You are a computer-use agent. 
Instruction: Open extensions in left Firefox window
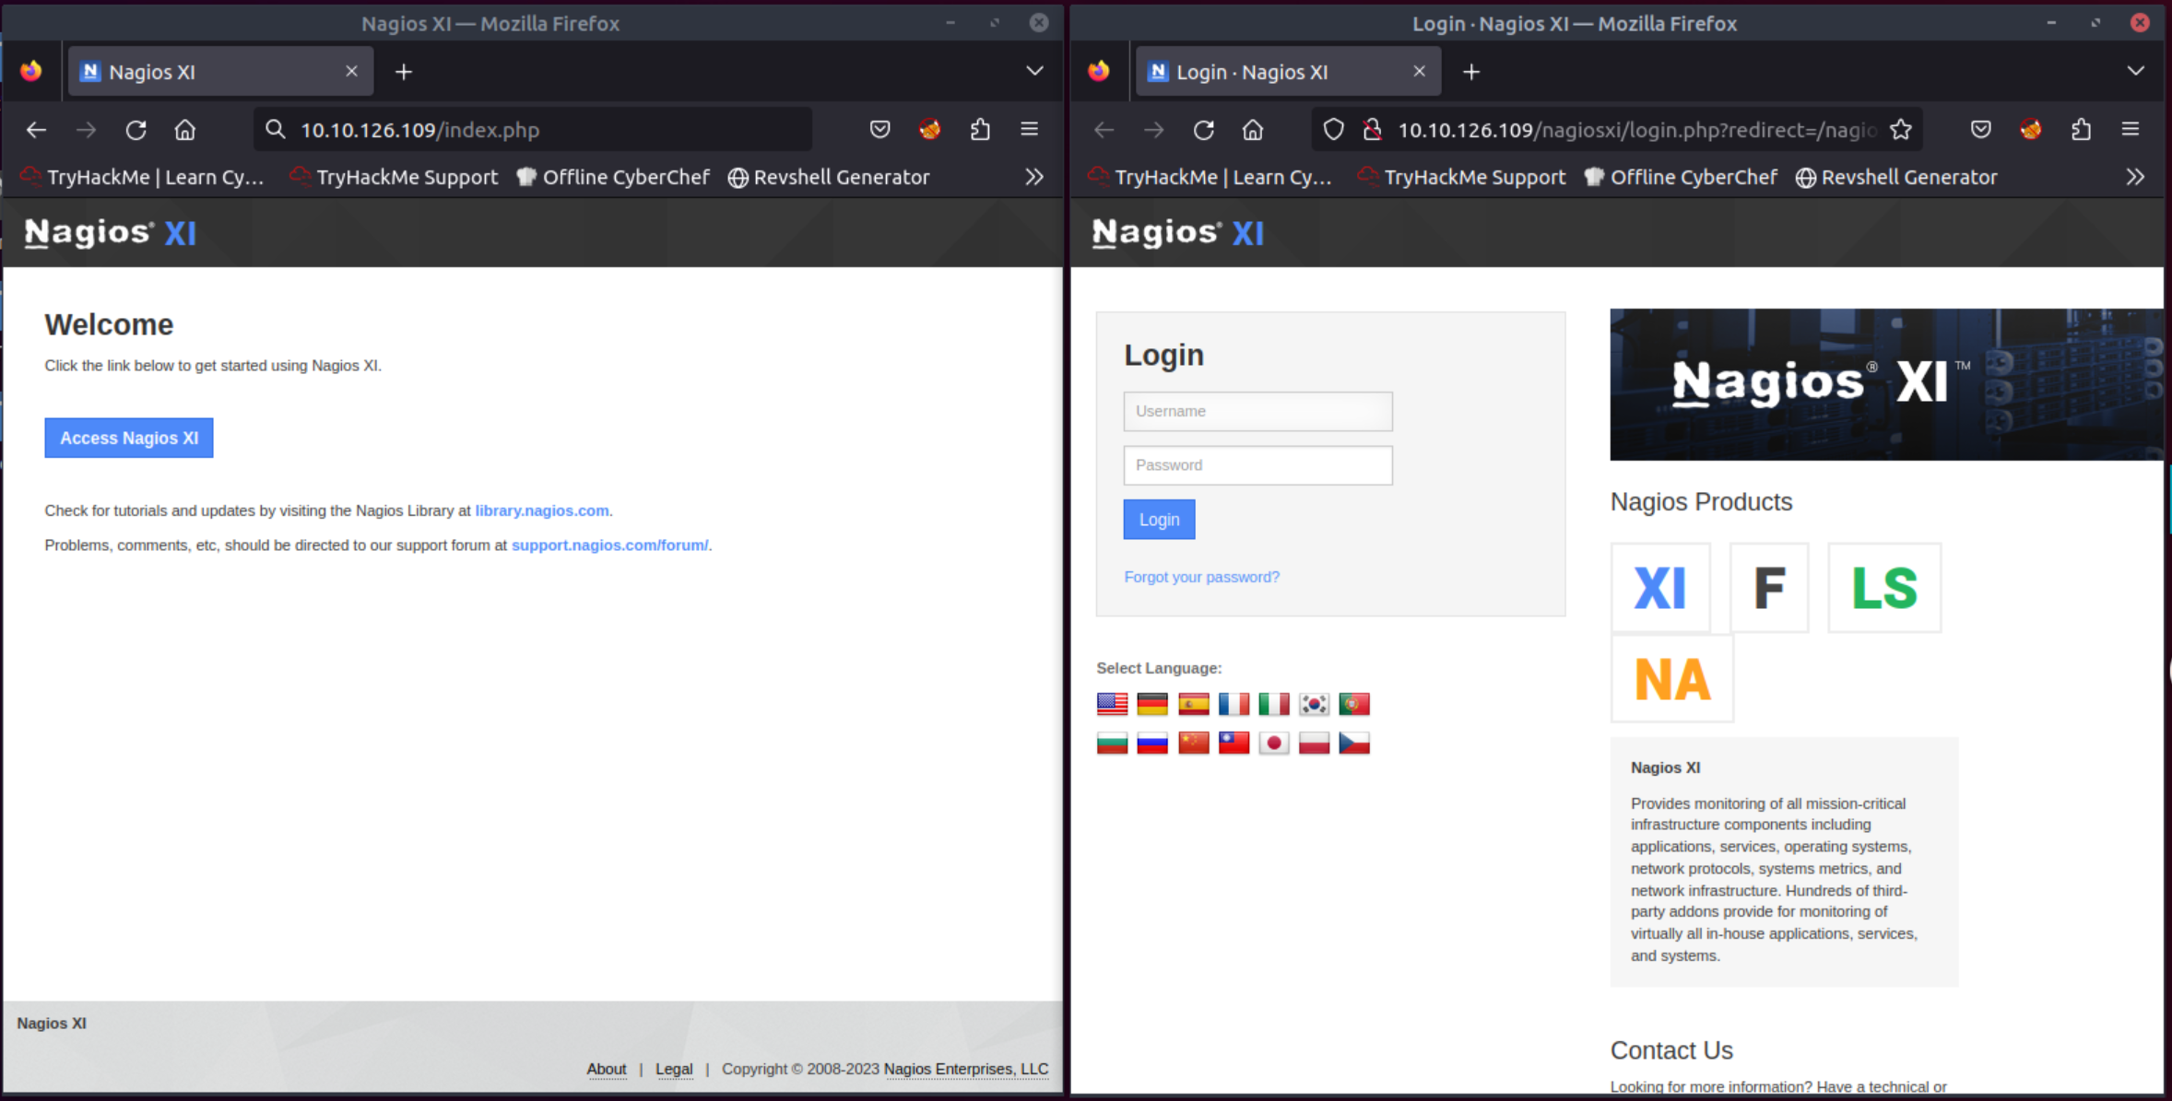point(980,130)
